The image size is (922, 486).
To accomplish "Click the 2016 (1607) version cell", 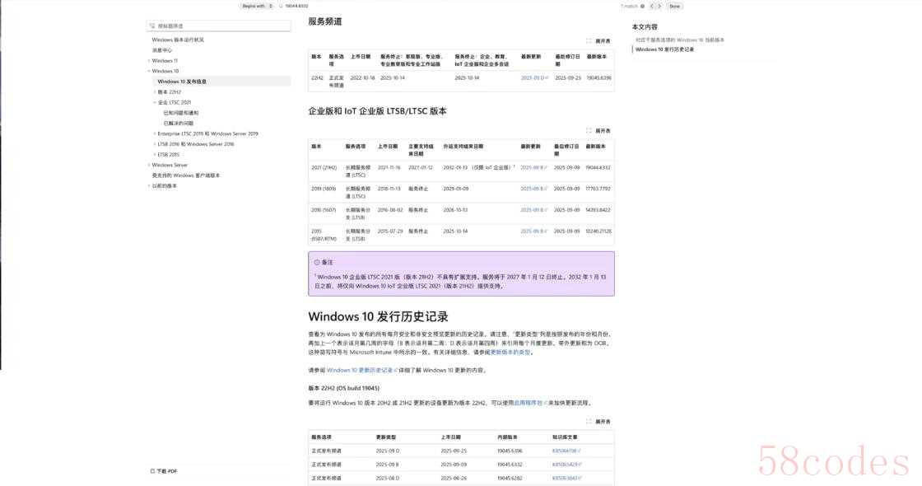I will [324, 210].
